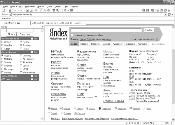Click the star Favorites toolbar icon

[x=45, y=10]
